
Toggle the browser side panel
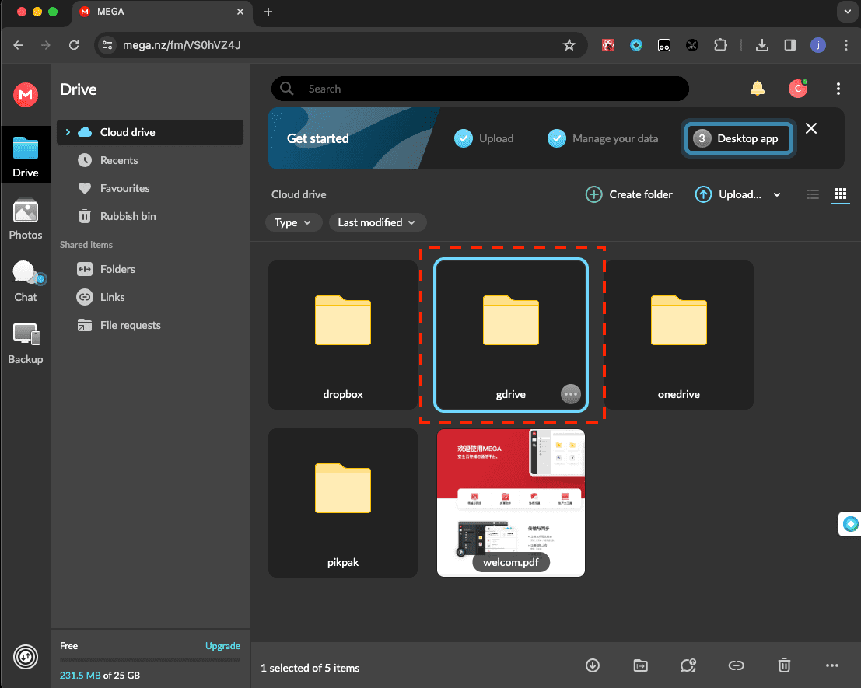(x=790, y=45)
